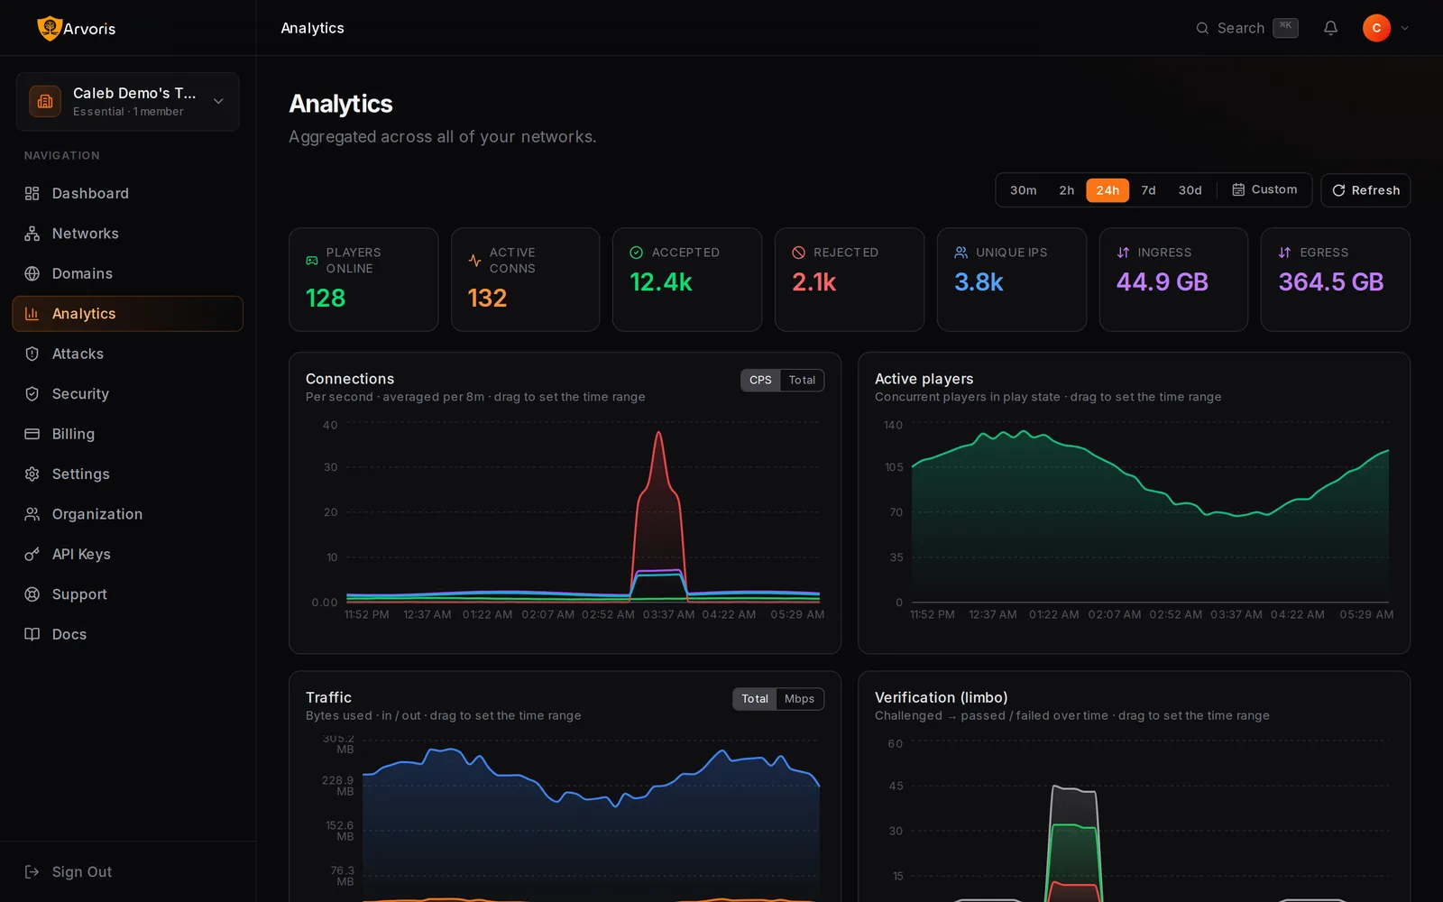The image size is (1443, 902).
Task: Click the Rejected ban icon
Action: [x=798, y=253]
